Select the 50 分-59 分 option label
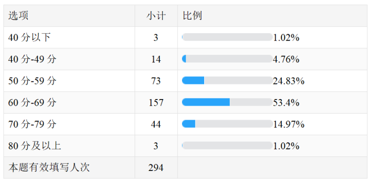Viewport: 370px width, 182px height. (x=32, y=81)
